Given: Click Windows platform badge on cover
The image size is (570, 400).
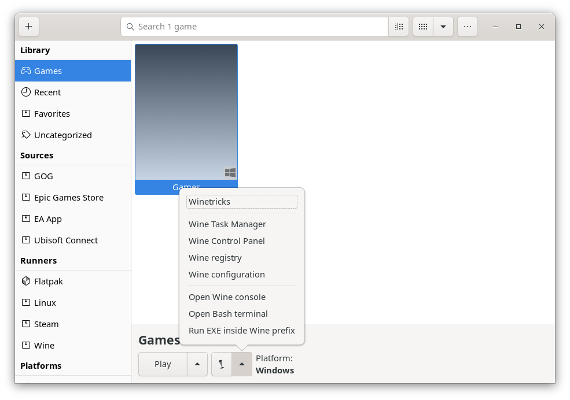Looking at the screenshot, I should (x=230, y=172).
